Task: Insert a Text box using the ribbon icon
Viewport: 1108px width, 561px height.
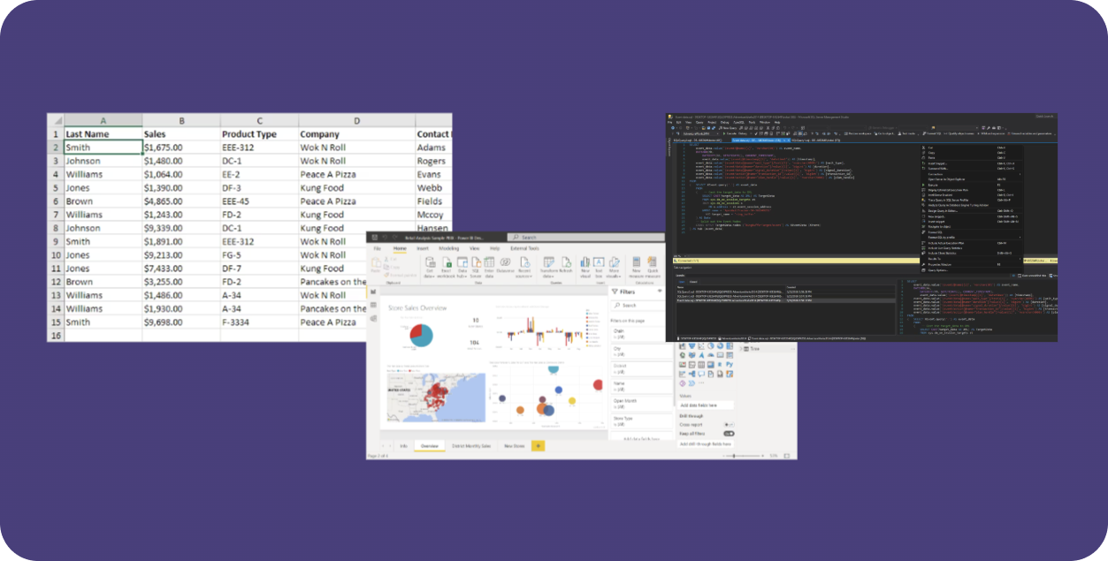Action: pyautogui.click(x=599, y=265)
